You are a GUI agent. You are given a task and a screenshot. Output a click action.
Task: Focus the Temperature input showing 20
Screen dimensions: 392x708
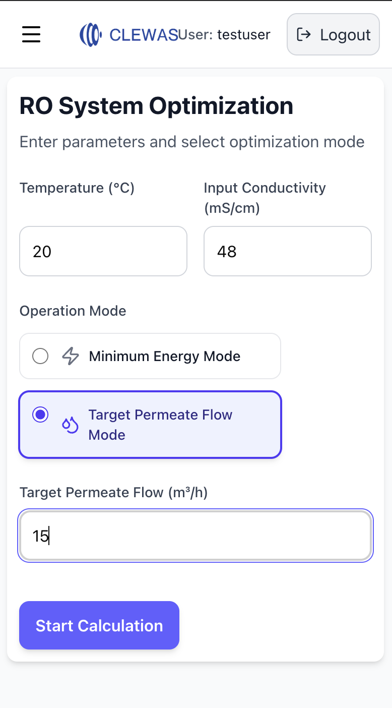tap(103, 251)
